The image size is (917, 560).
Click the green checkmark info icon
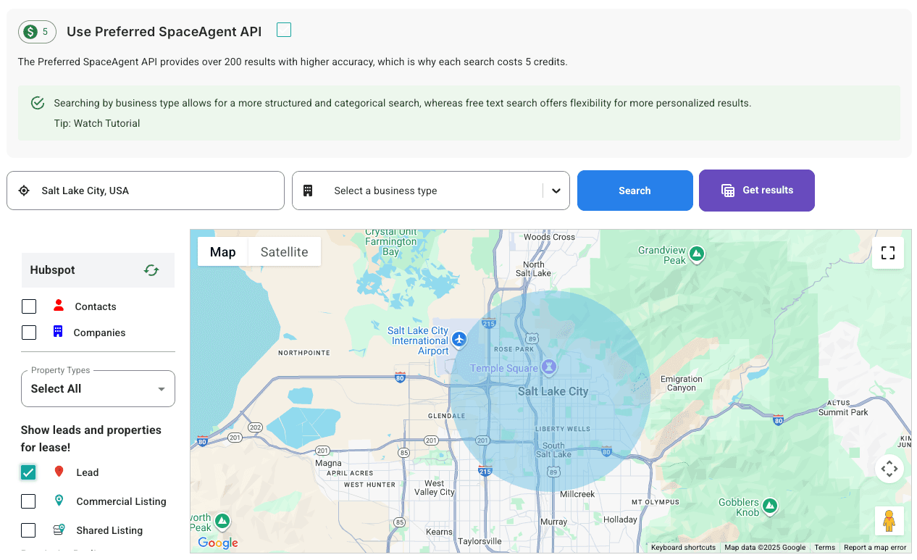[x=38, y=103]
